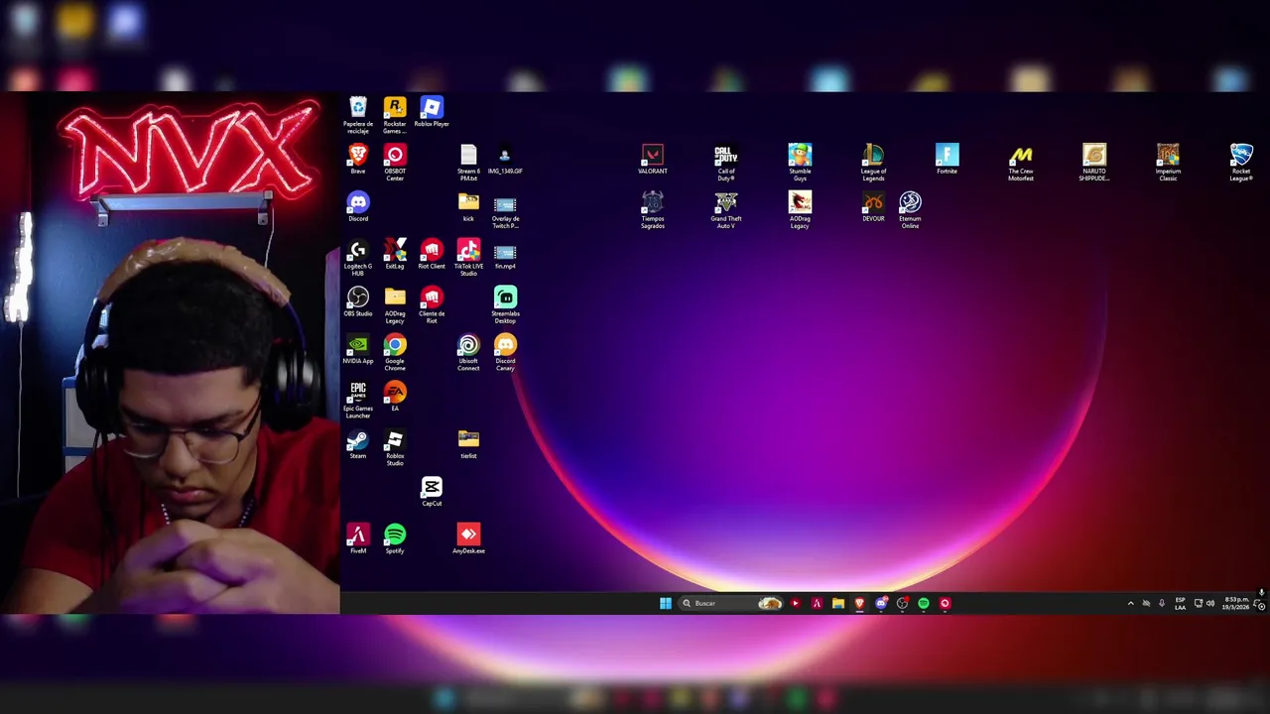Open Spotify from the taskbar

(924, 603)
